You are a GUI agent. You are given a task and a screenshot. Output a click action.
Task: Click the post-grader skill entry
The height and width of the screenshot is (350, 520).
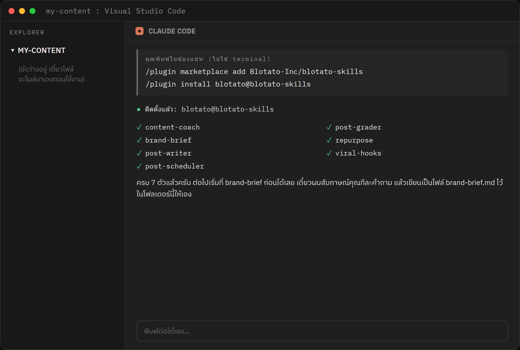358,127
